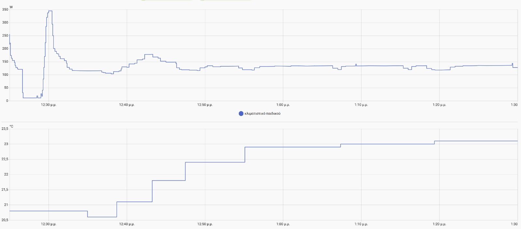This screenshot has width=521, height=229.
Task: Click the 1:10 μ.μ. label under power chart
Action: (x=361, y=105)
